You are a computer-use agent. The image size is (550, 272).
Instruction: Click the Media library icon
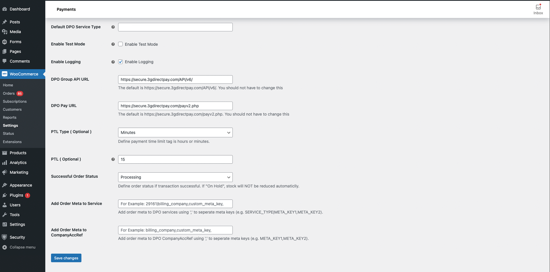coord(5,32)
